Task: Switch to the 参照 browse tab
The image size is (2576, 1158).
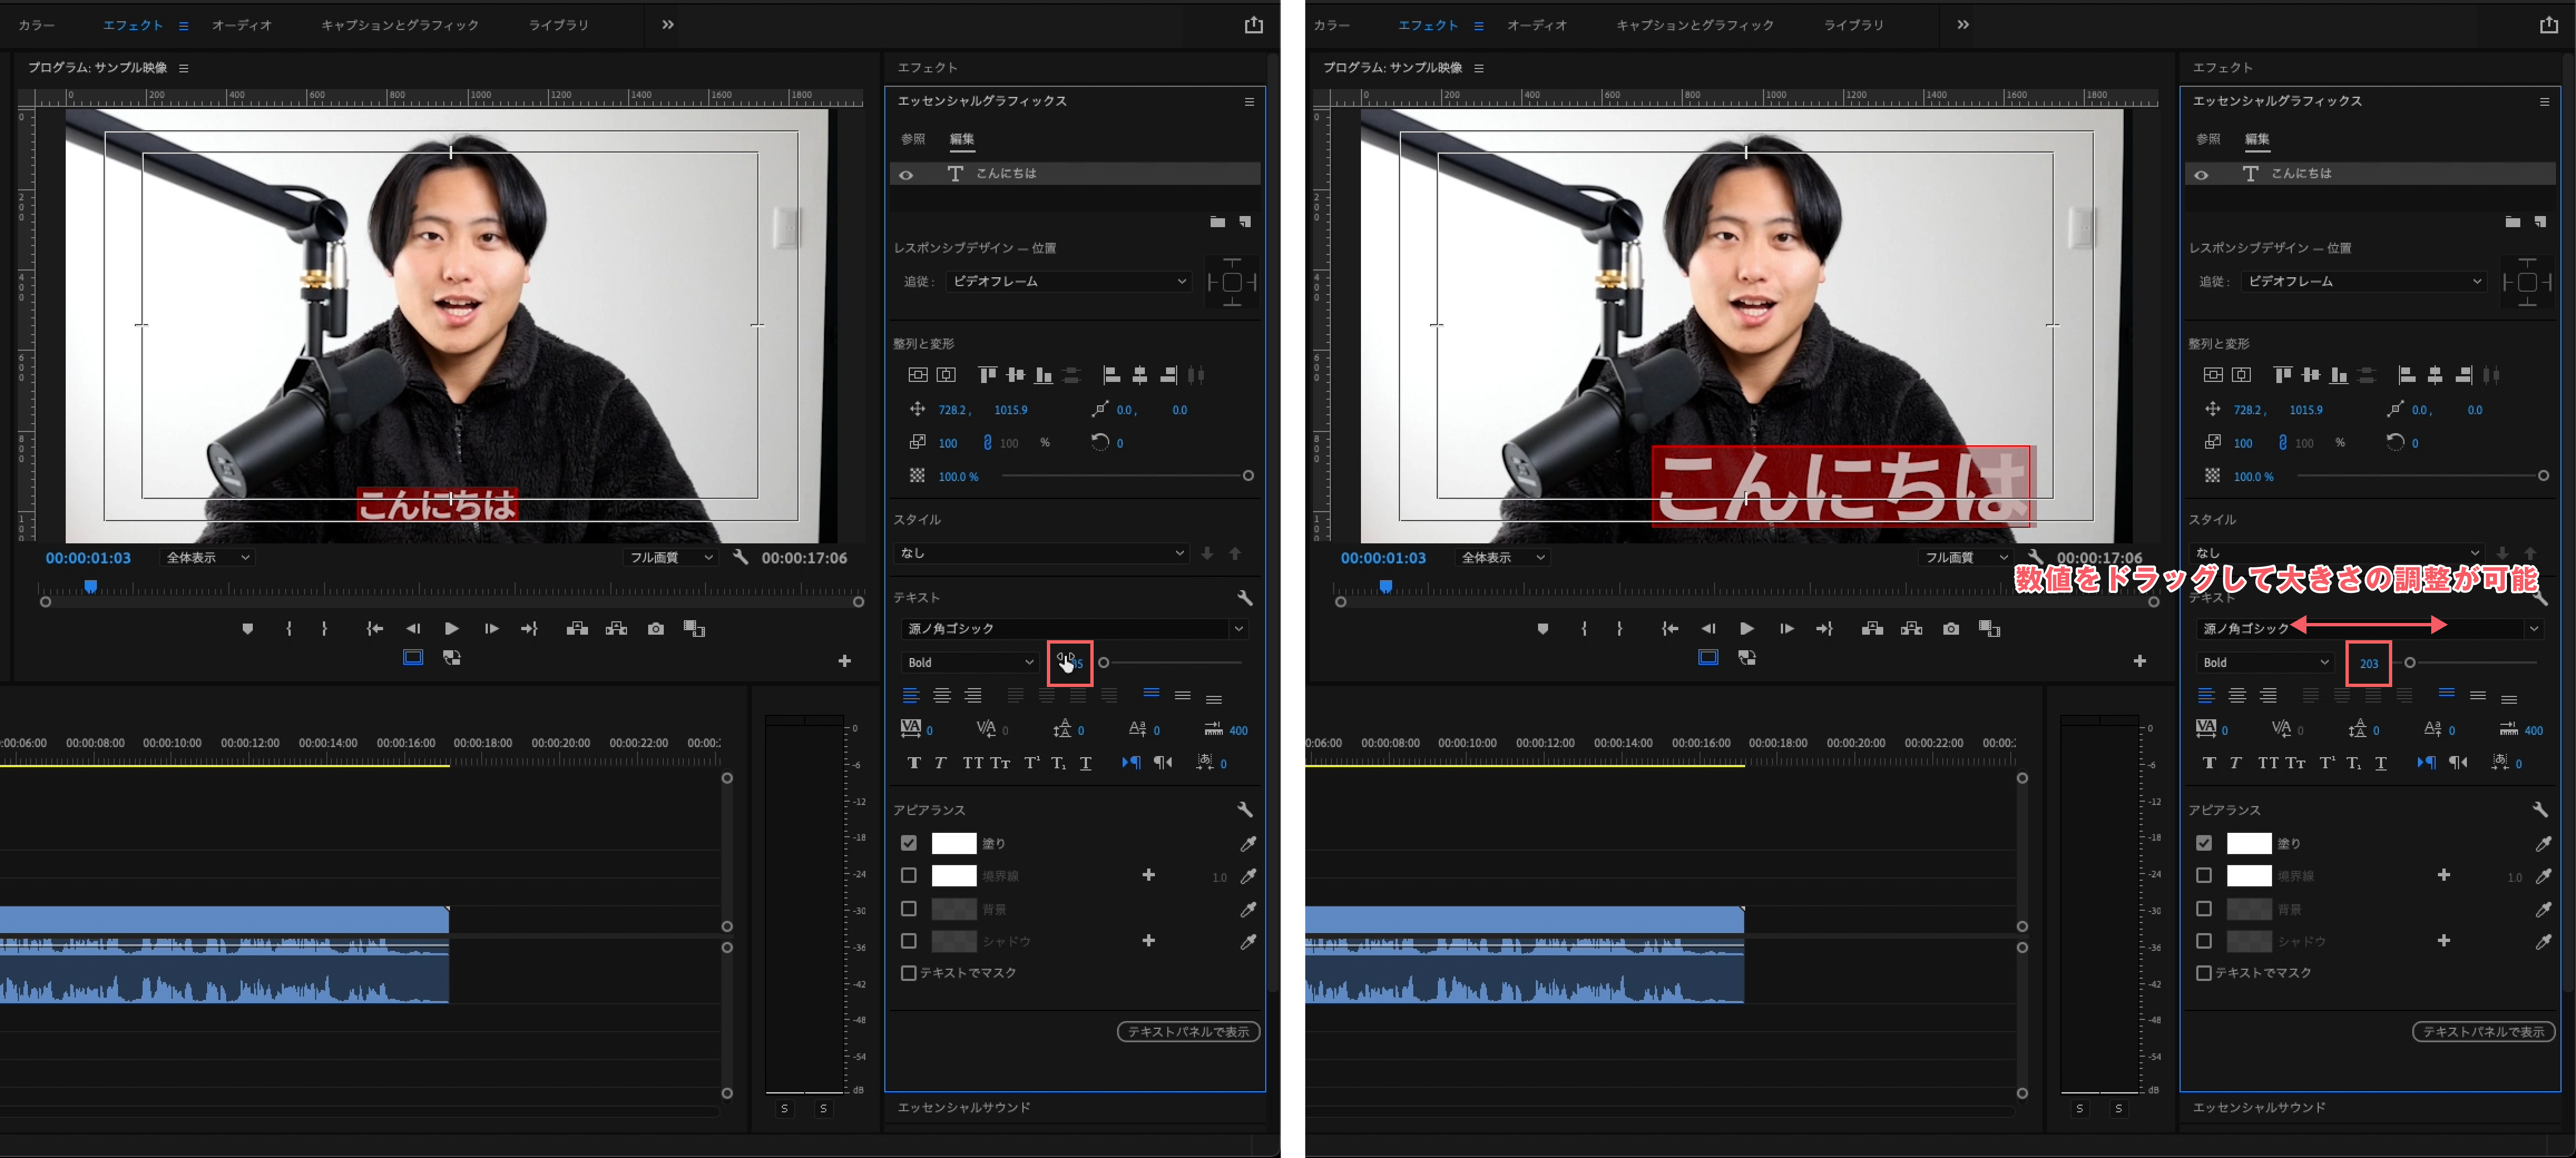Action: [x=912, y=139]
